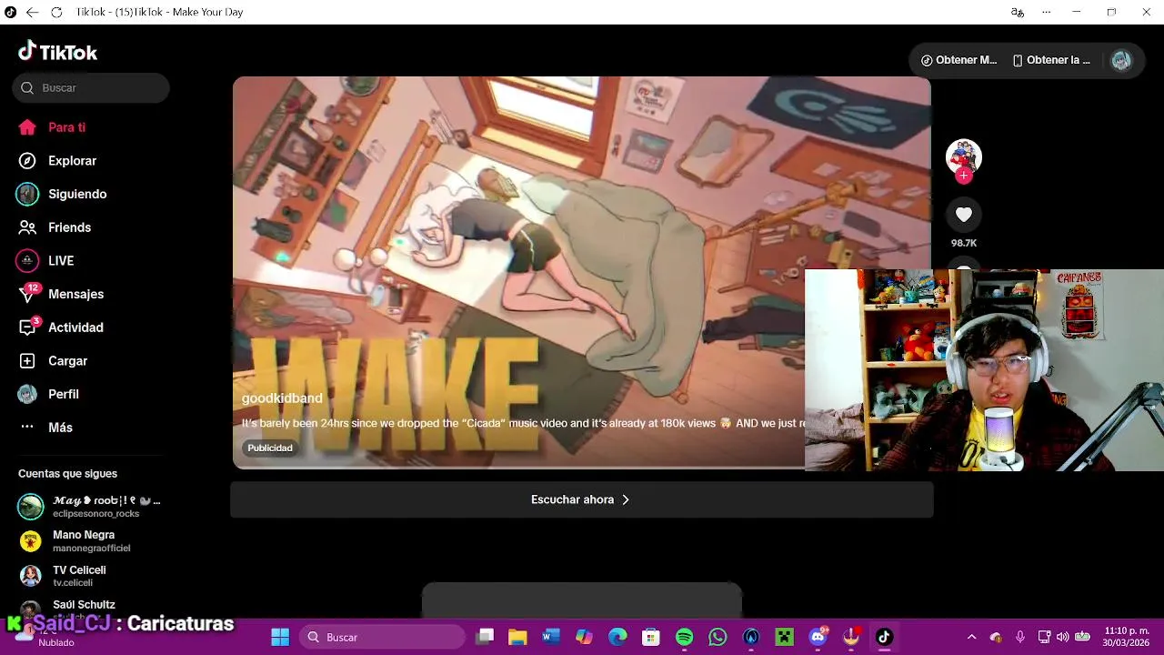Open Copilot from taskbar
1164x655 pixels.
click(585, 637)
